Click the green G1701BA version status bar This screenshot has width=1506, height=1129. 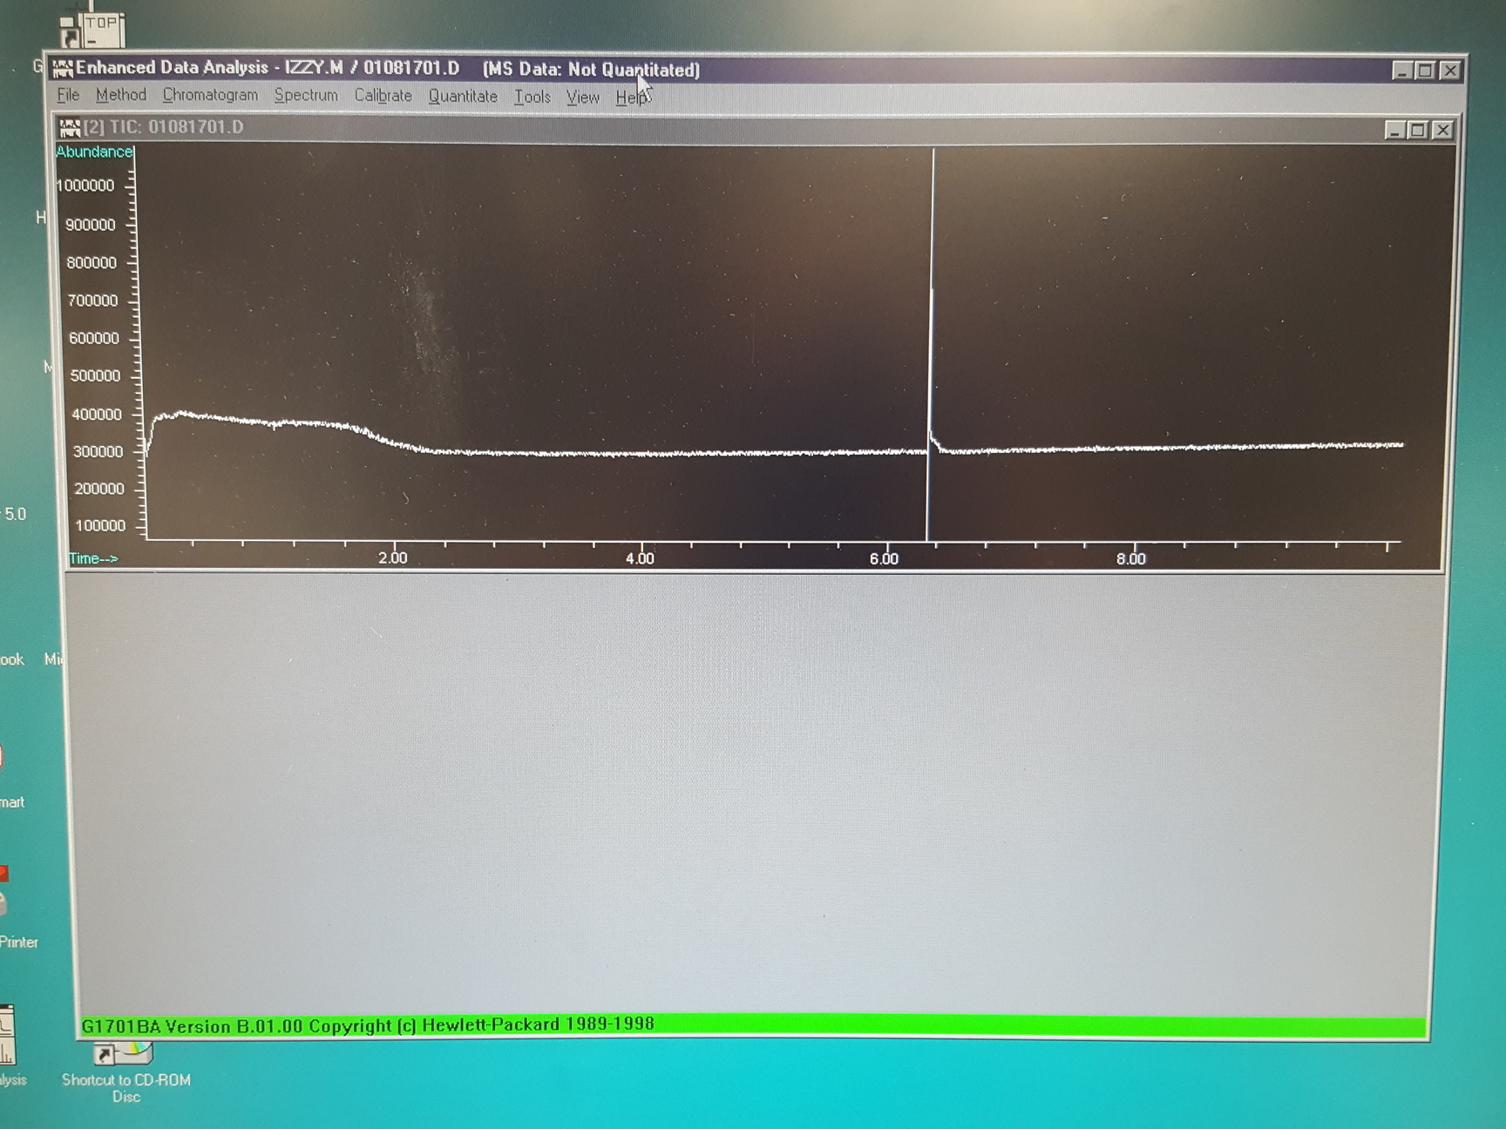click(753, 1025)
